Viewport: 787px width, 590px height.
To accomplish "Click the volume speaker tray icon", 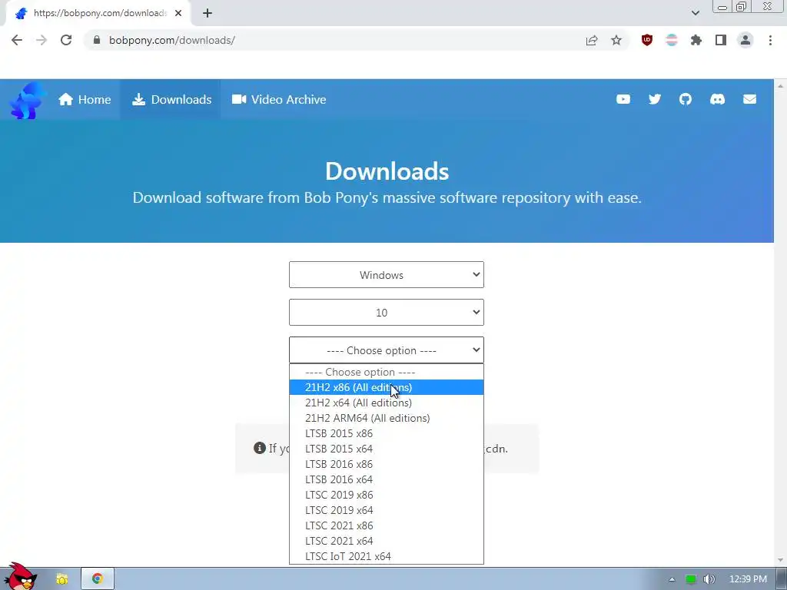I will tap(709, 579).
